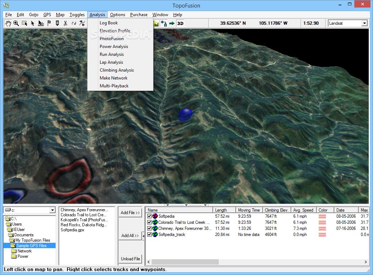Open the Landsat map type dropdown
Viewport: 373px width, 275px height.
click(x=364, y=23)
